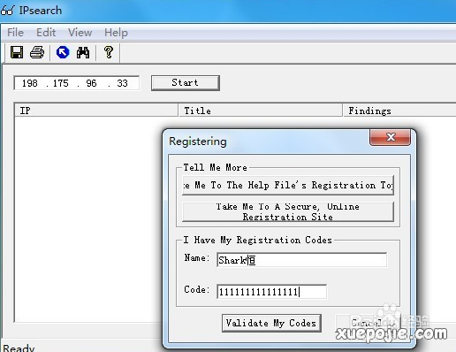456x352 pixels.
Task: Sort by Findings column header
Action: point(399,111)
